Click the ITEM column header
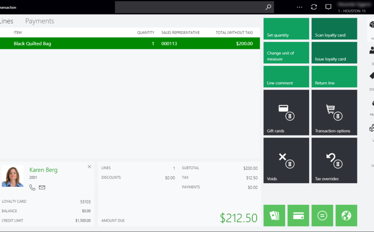 click(x=17, y=33)
